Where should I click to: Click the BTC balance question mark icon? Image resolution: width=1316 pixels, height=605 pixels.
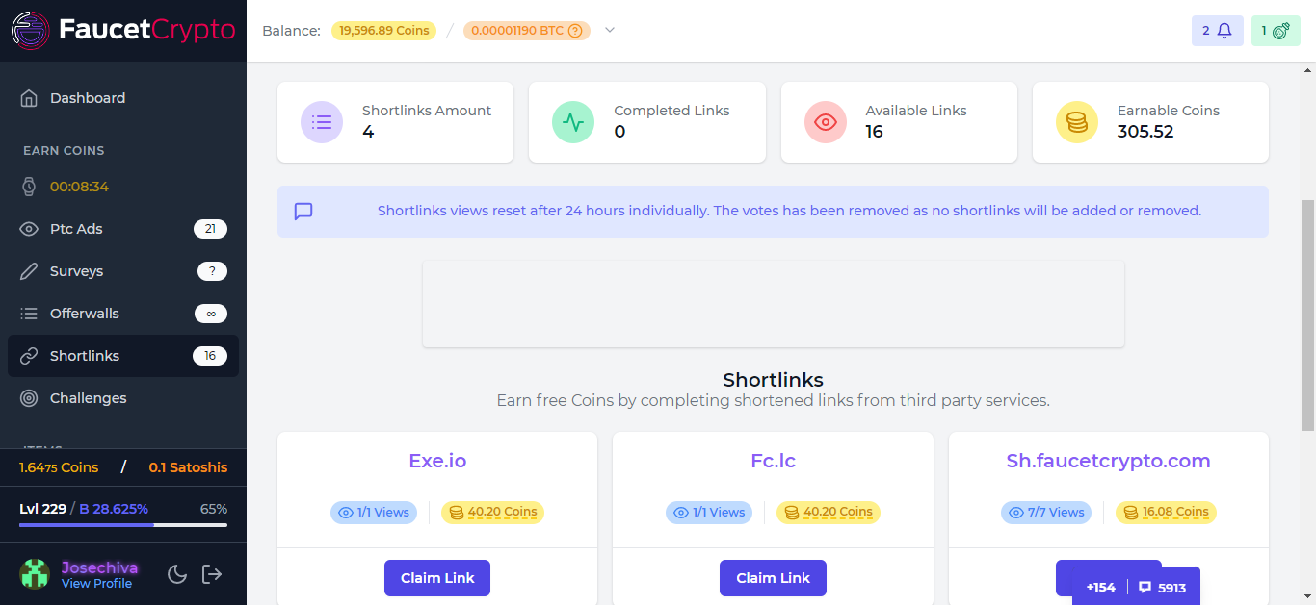[x=575, y=31]
